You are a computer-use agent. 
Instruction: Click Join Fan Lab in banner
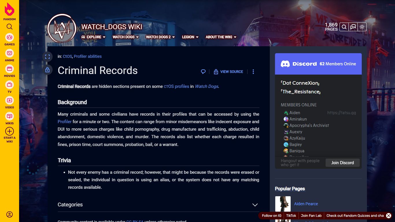pyautogui.click(x=311, y=216)
